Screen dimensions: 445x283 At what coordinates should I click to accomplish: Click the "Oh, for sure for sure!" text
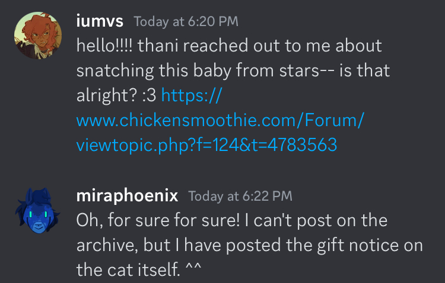[x=160, y=220]
